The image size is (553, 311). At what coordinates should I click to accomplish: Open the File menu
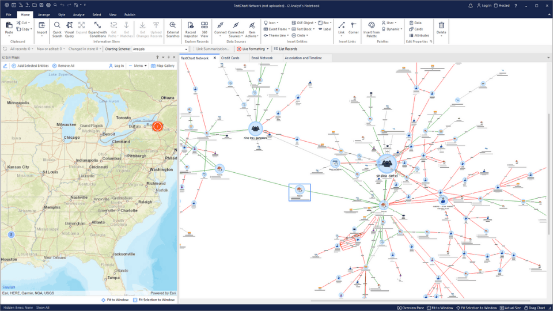click(x=9, y=15)
